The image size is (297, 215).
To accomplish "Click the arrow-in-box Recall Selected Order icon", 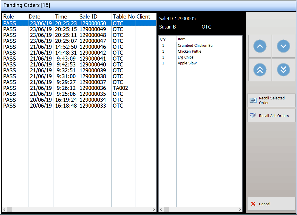I will coord(253,100).
